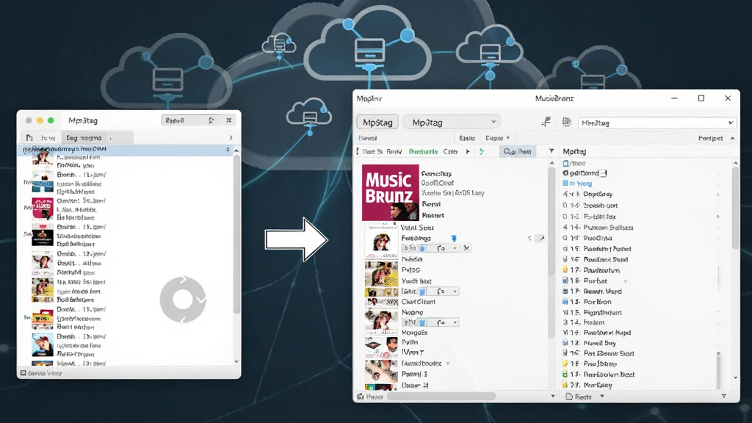Open the wide Mp3tag combo box at top right
This screenshot has height=423, width=752.
pyautogui.click(x=657, y=123)
